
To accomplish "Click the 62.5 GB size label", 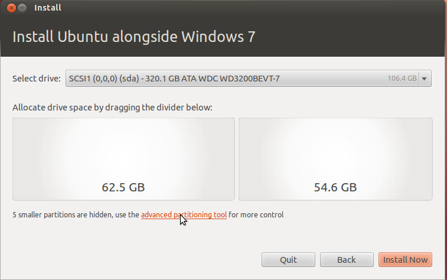I will point(123,188).
